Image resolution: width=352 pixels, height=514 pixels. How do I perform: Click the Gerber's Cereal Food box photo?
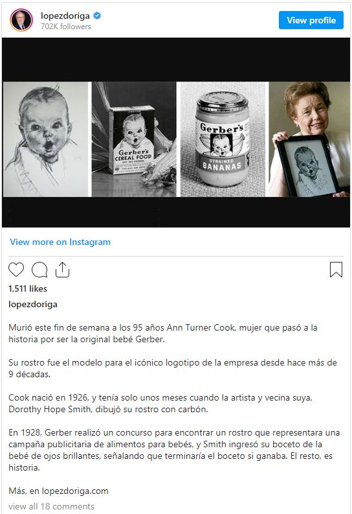pyautogui.click(x=134, y=139)
